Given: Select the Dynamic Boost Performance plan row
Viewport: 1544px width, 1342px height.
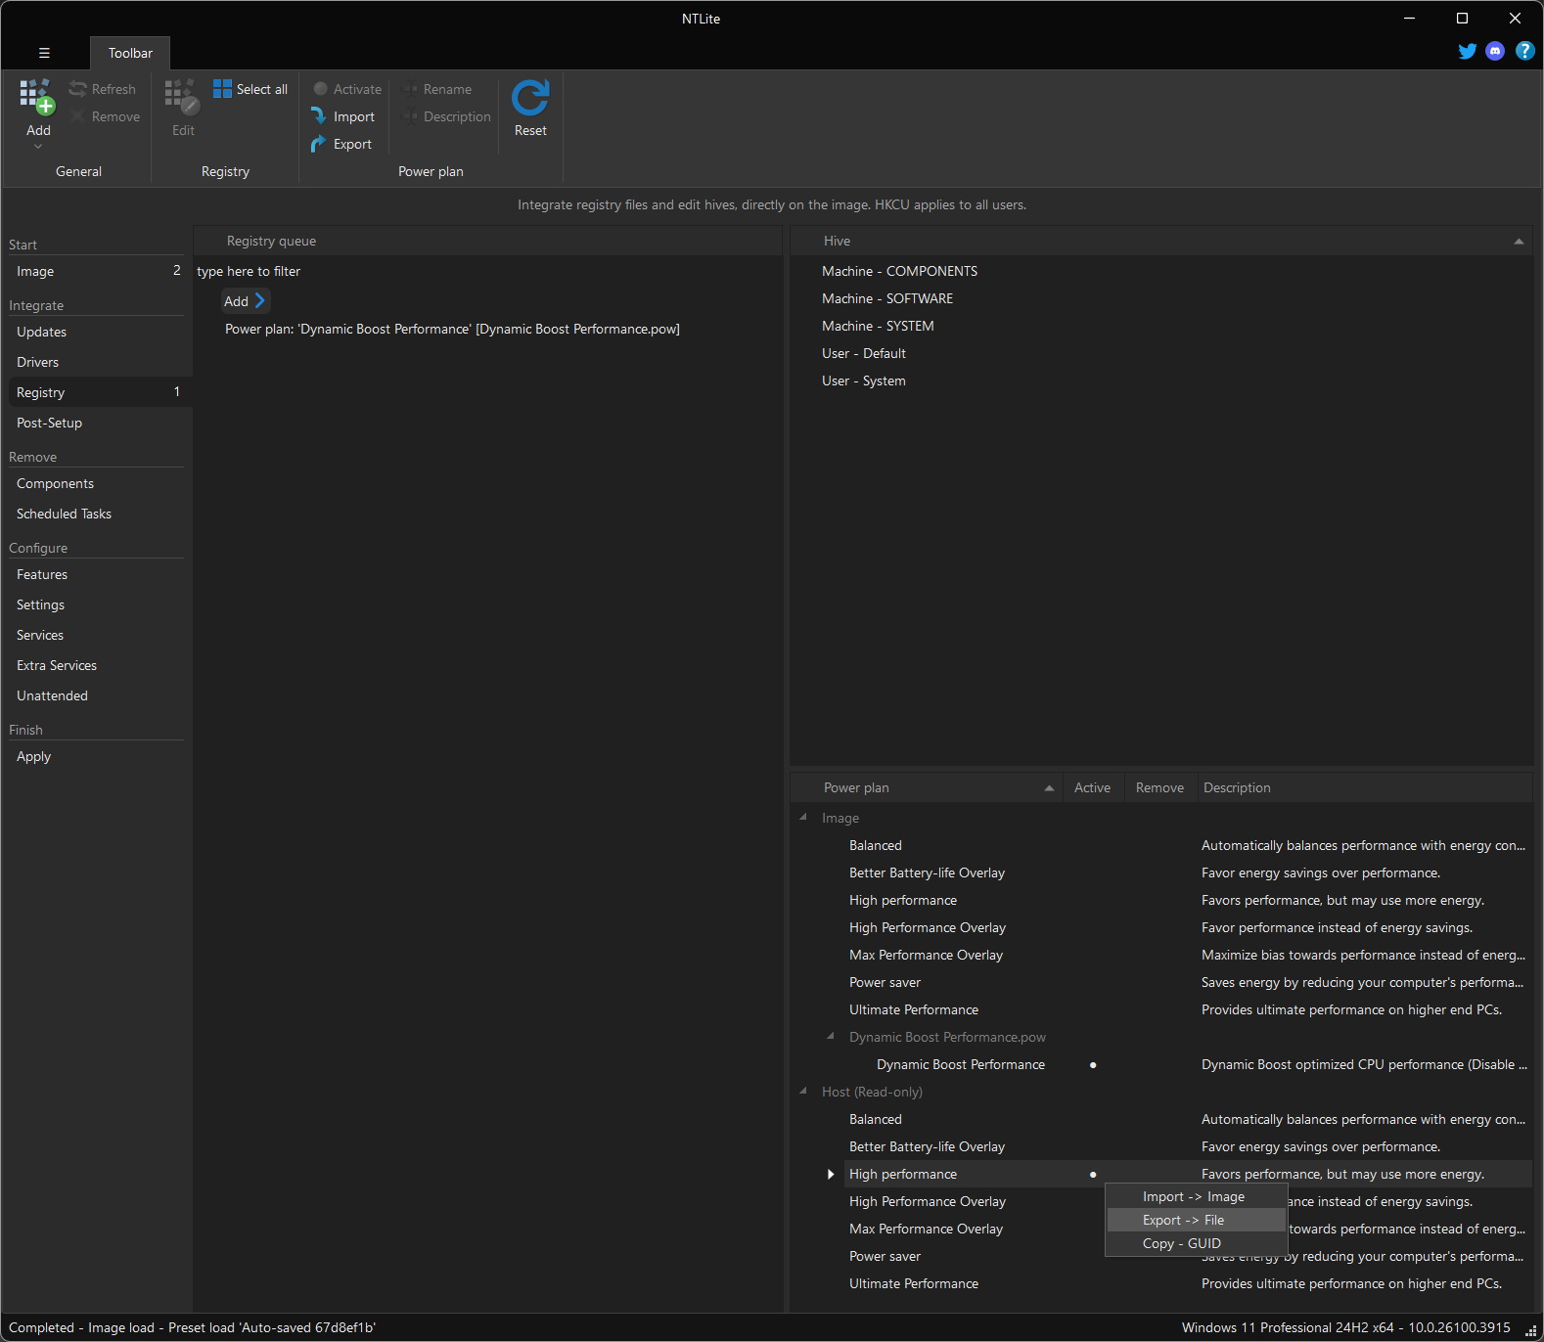Looking at the screenshot, I should tap(961, 1064).
